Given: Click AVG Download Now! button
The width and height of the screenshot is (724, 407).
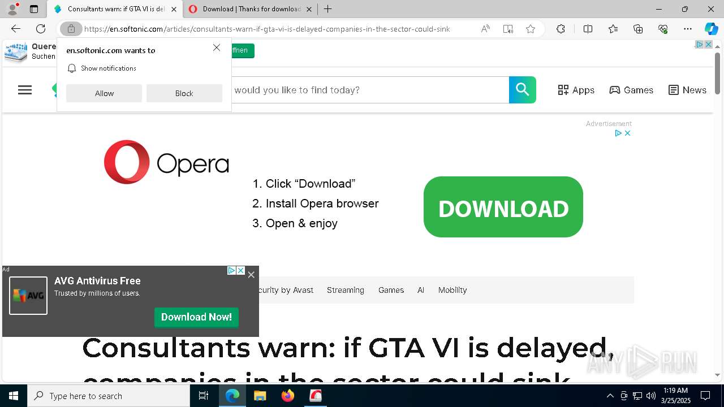Looking at the screenshot, I should click(x=196, y=317).
